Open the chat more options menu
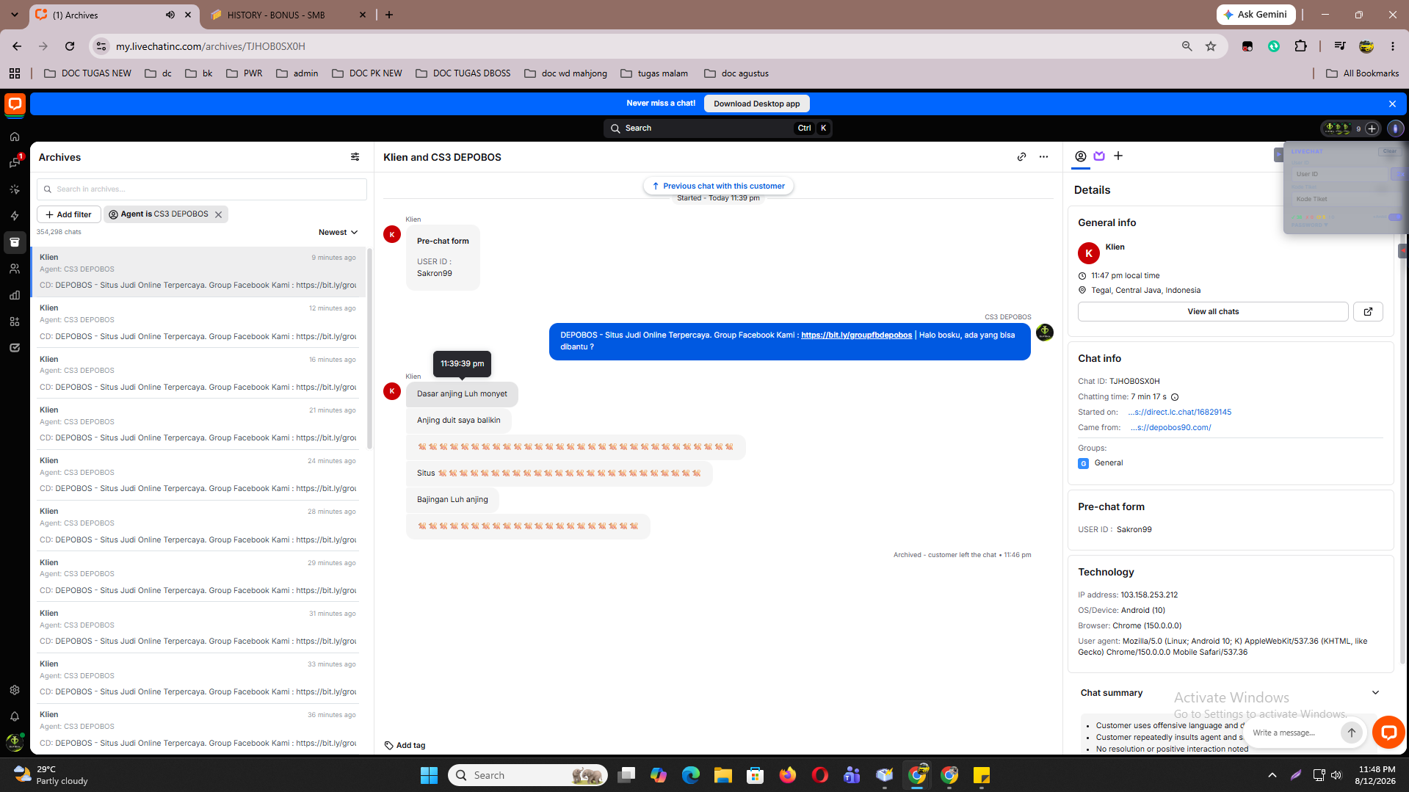 (x=1043, y=157)
